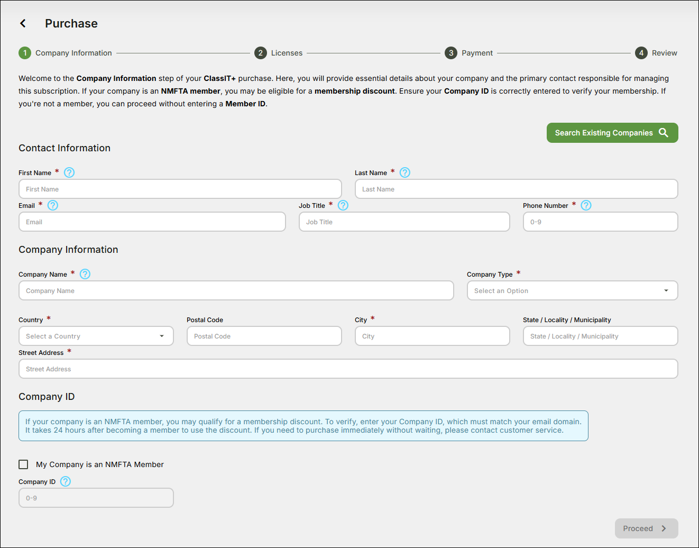Open the Phone Number help tooltip
This screenshot has width=699, height=548.
tap(585, 205)
